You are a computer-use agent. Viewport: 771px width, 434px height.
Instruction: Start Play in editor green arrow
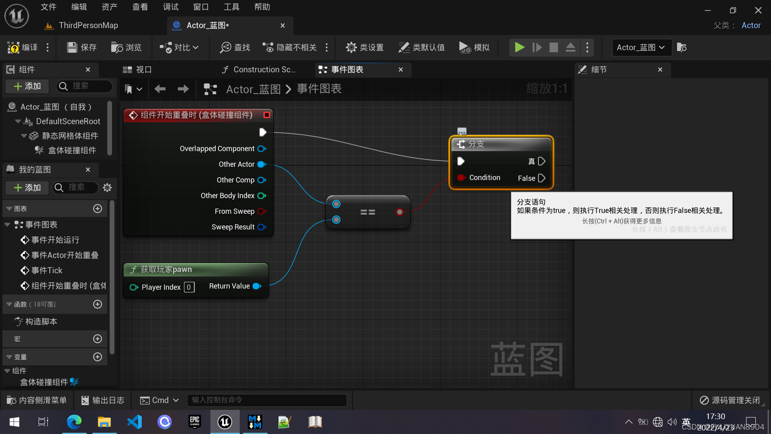pyautogui.click(x=519, y=47)
